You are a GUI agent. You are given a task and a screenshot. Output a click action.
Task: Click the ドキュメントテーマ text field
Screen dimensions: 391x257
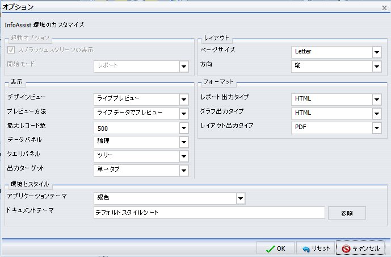click(x=209, y=213)
